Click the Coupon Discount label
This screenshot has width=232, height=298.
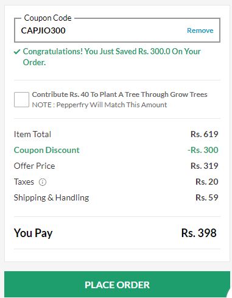pos(47,150)
